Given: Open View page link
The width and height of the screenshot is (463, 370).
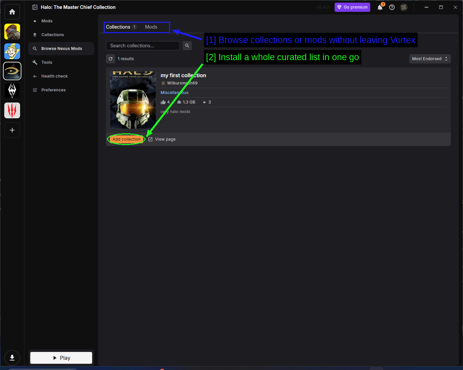Looking at the screenshot, I should coord(162,139).
